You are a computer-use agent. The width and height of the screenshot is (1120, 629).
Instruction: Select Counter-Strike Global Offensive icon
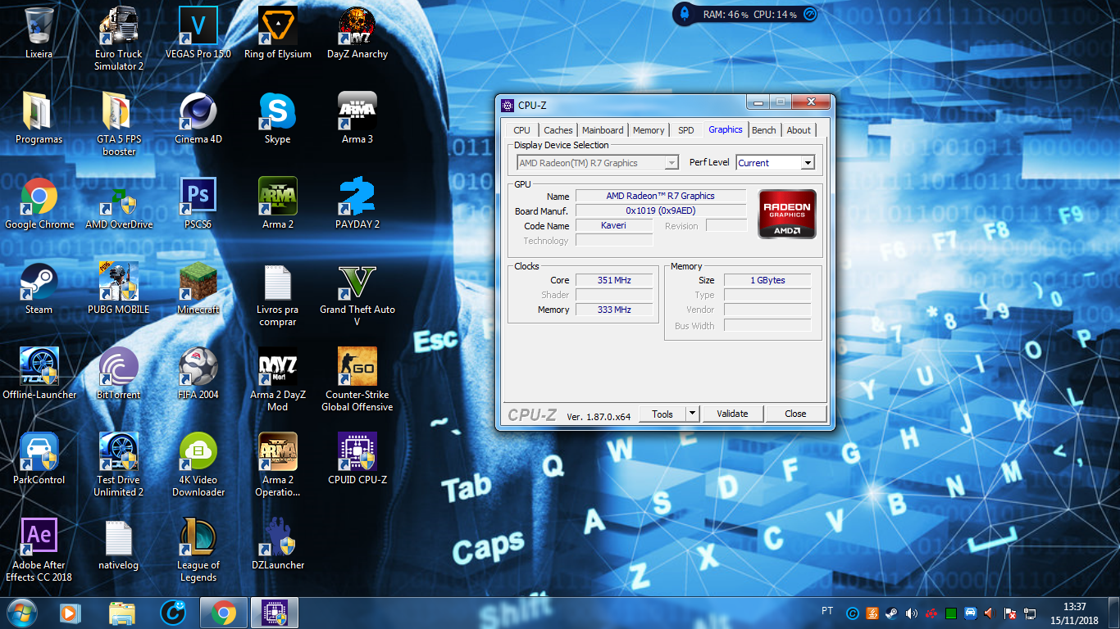click(357, 379)
